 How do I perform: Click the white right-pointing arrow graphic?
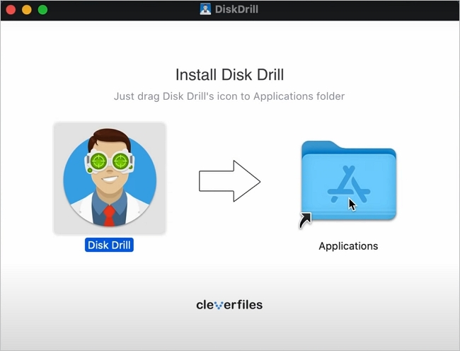coord(229,182)
